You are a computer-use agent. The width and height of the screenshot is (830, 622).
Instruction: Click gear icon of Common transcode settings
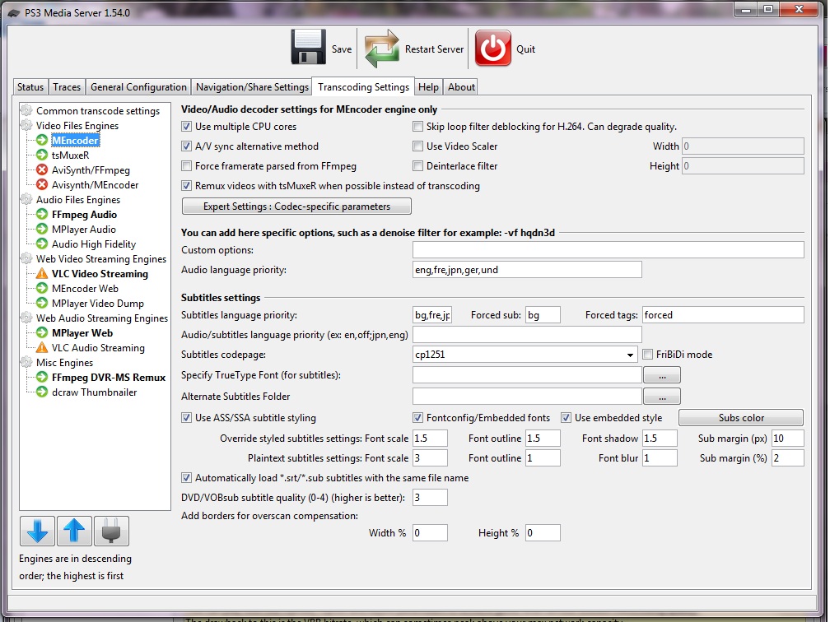click(x=26, y=110)
